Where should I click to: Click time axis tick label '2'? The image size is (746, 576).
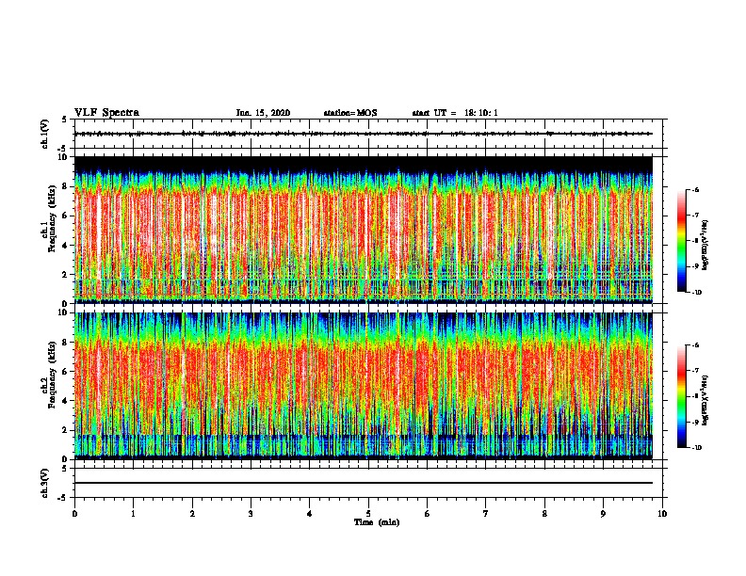(x=192, y=514)
